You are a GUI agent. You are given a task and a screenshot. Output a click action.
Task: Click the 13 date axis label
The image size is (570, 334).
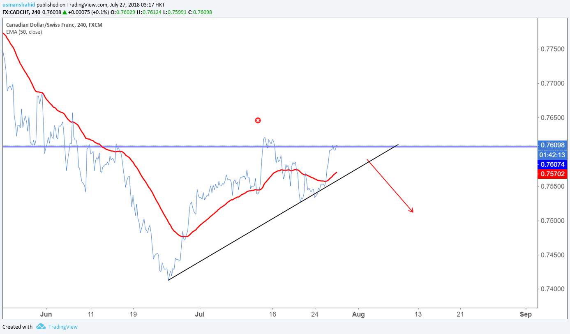(x=418, y=314)
